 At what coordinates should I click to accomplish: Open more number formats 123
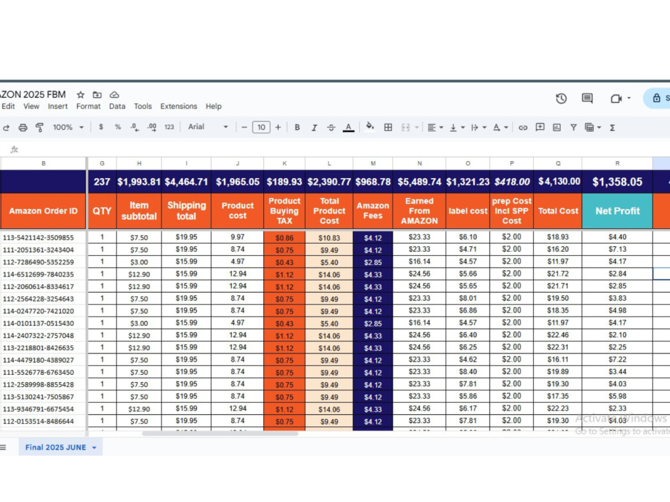(170, 127)
